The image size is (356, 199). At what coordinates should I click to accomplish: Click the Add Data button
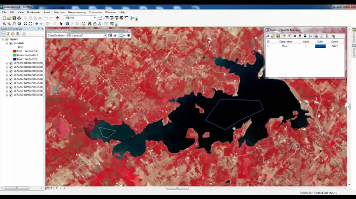(x=57, y=18)
